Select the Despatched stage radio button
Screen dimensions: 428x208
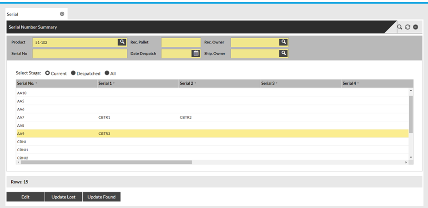pos(73,73)
